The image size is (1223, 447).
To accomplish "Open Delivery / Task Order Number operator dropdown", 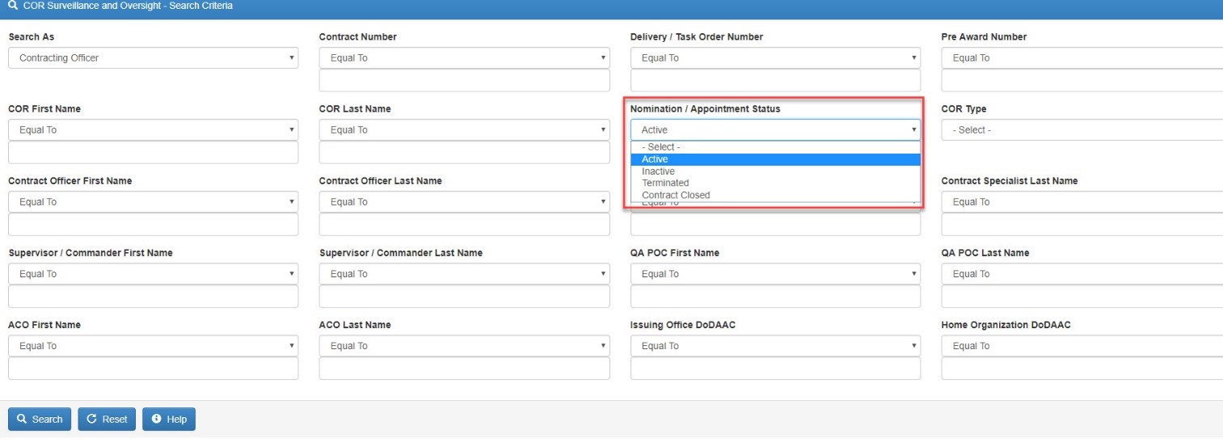I will point(774,58).
